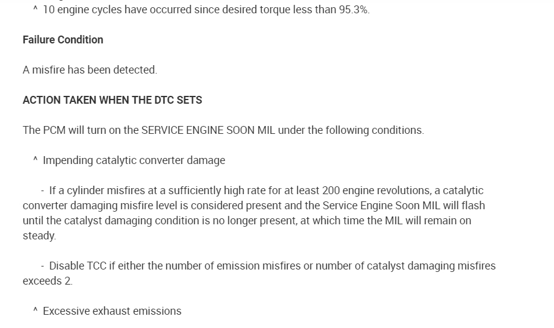Image resolution: width=554 pixels, height=328 pixels.
Task: Click the dash before "If a cylinder misfires"
Action: [43, 191]
